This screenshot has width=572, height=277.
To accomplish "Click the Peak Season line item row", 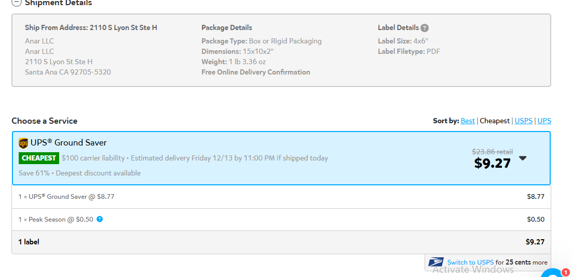I will pyautogui.click(x=281, y=220).
